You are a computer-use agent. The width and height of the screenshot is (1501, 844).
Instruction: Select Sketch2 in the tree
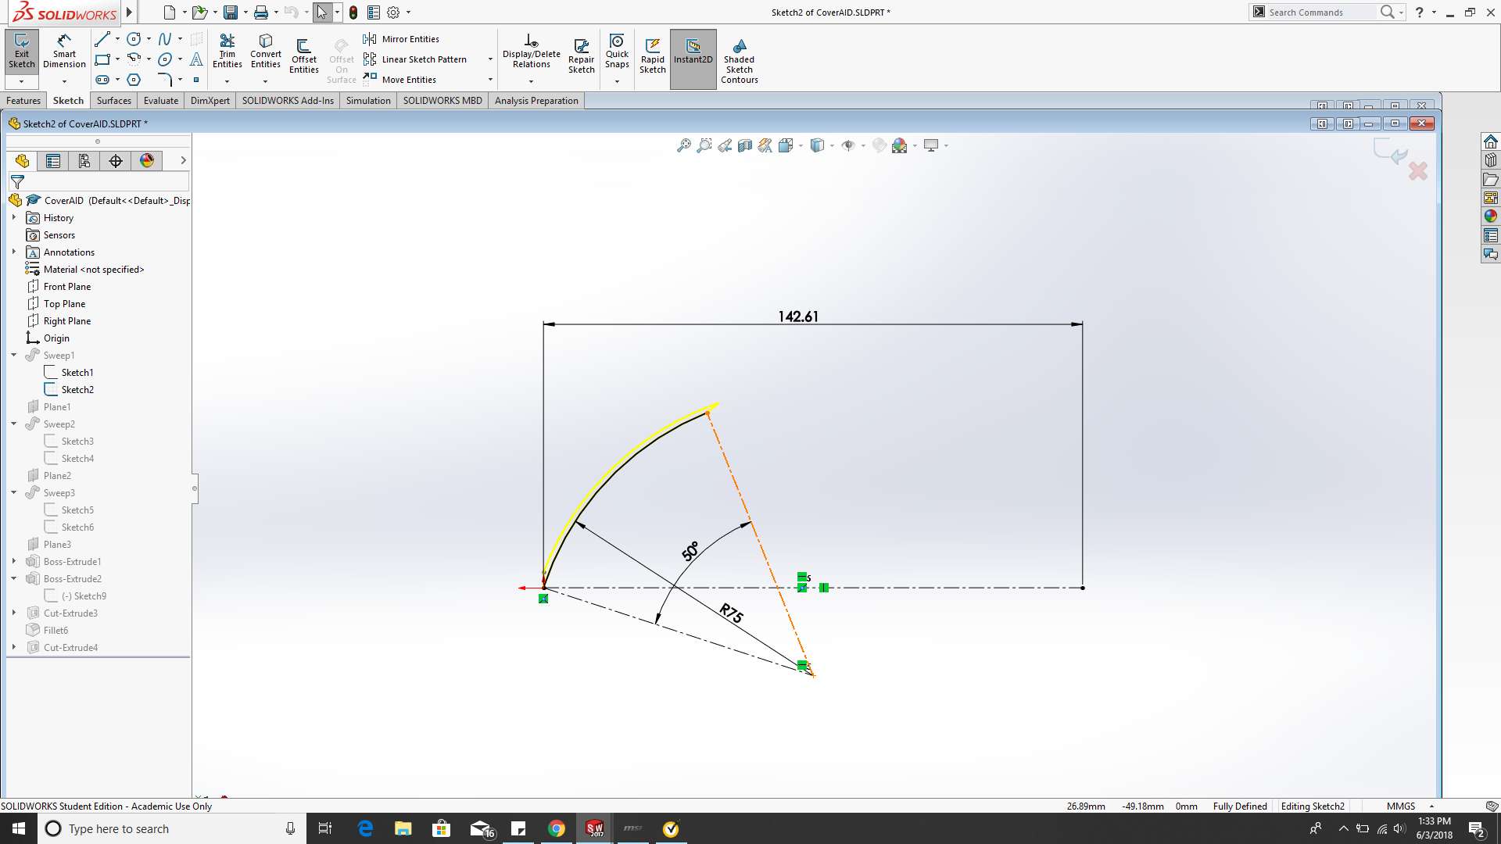tap(77, 390)
